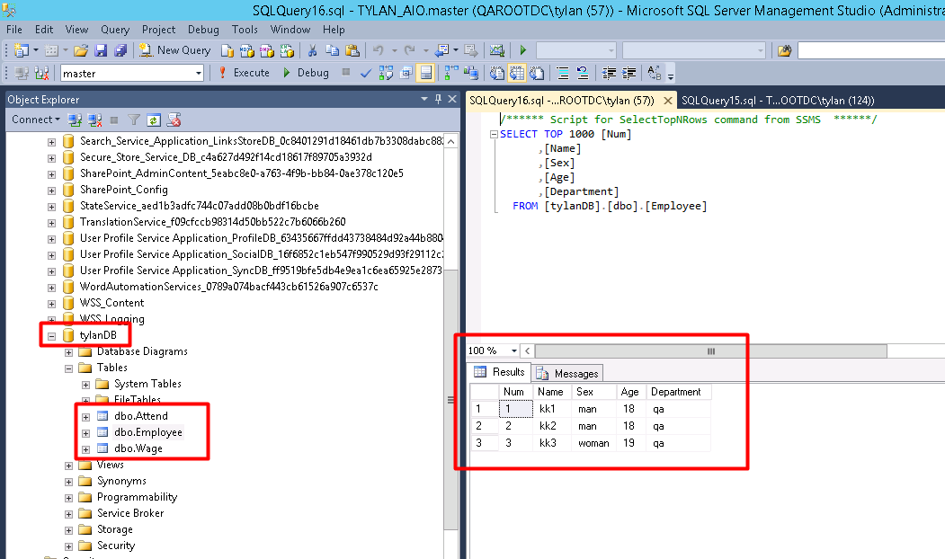
Task: Pin the Object Explorer panel
Action: pos(438,99)
